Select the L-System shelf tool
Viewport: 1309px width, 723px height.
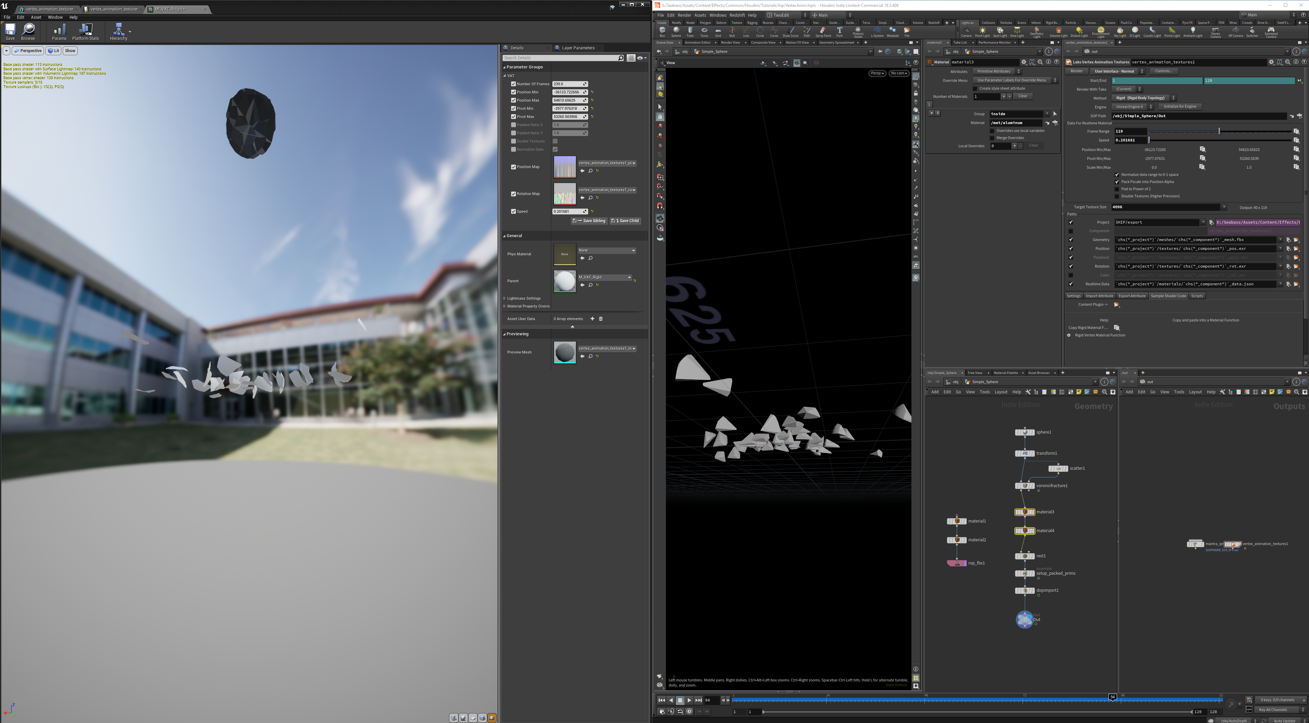[877, 32]
